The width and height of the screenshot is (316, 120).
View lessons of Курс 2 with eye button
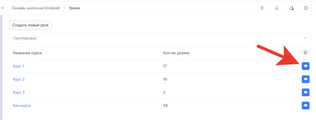(306, 79)
